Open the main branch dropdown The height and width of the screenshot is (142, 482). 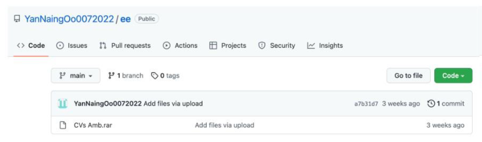[76, 76]
